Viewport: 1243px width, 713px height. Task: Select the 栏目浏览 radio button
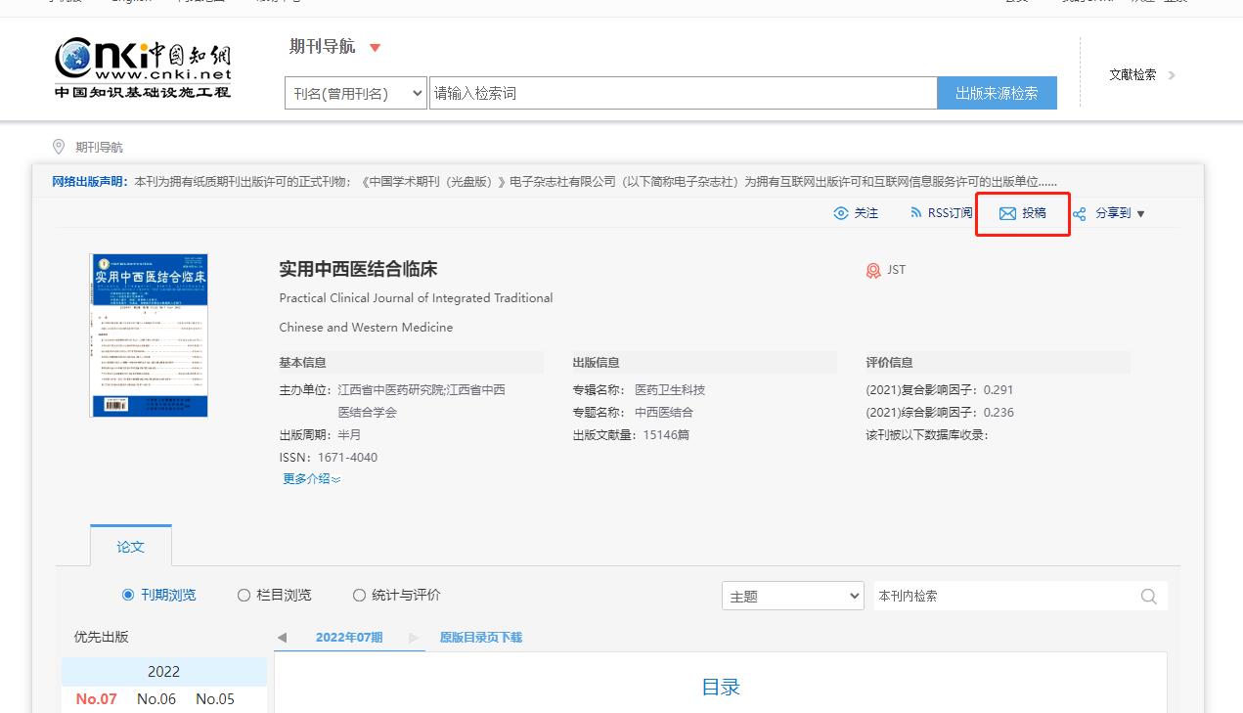click(244, 595)
